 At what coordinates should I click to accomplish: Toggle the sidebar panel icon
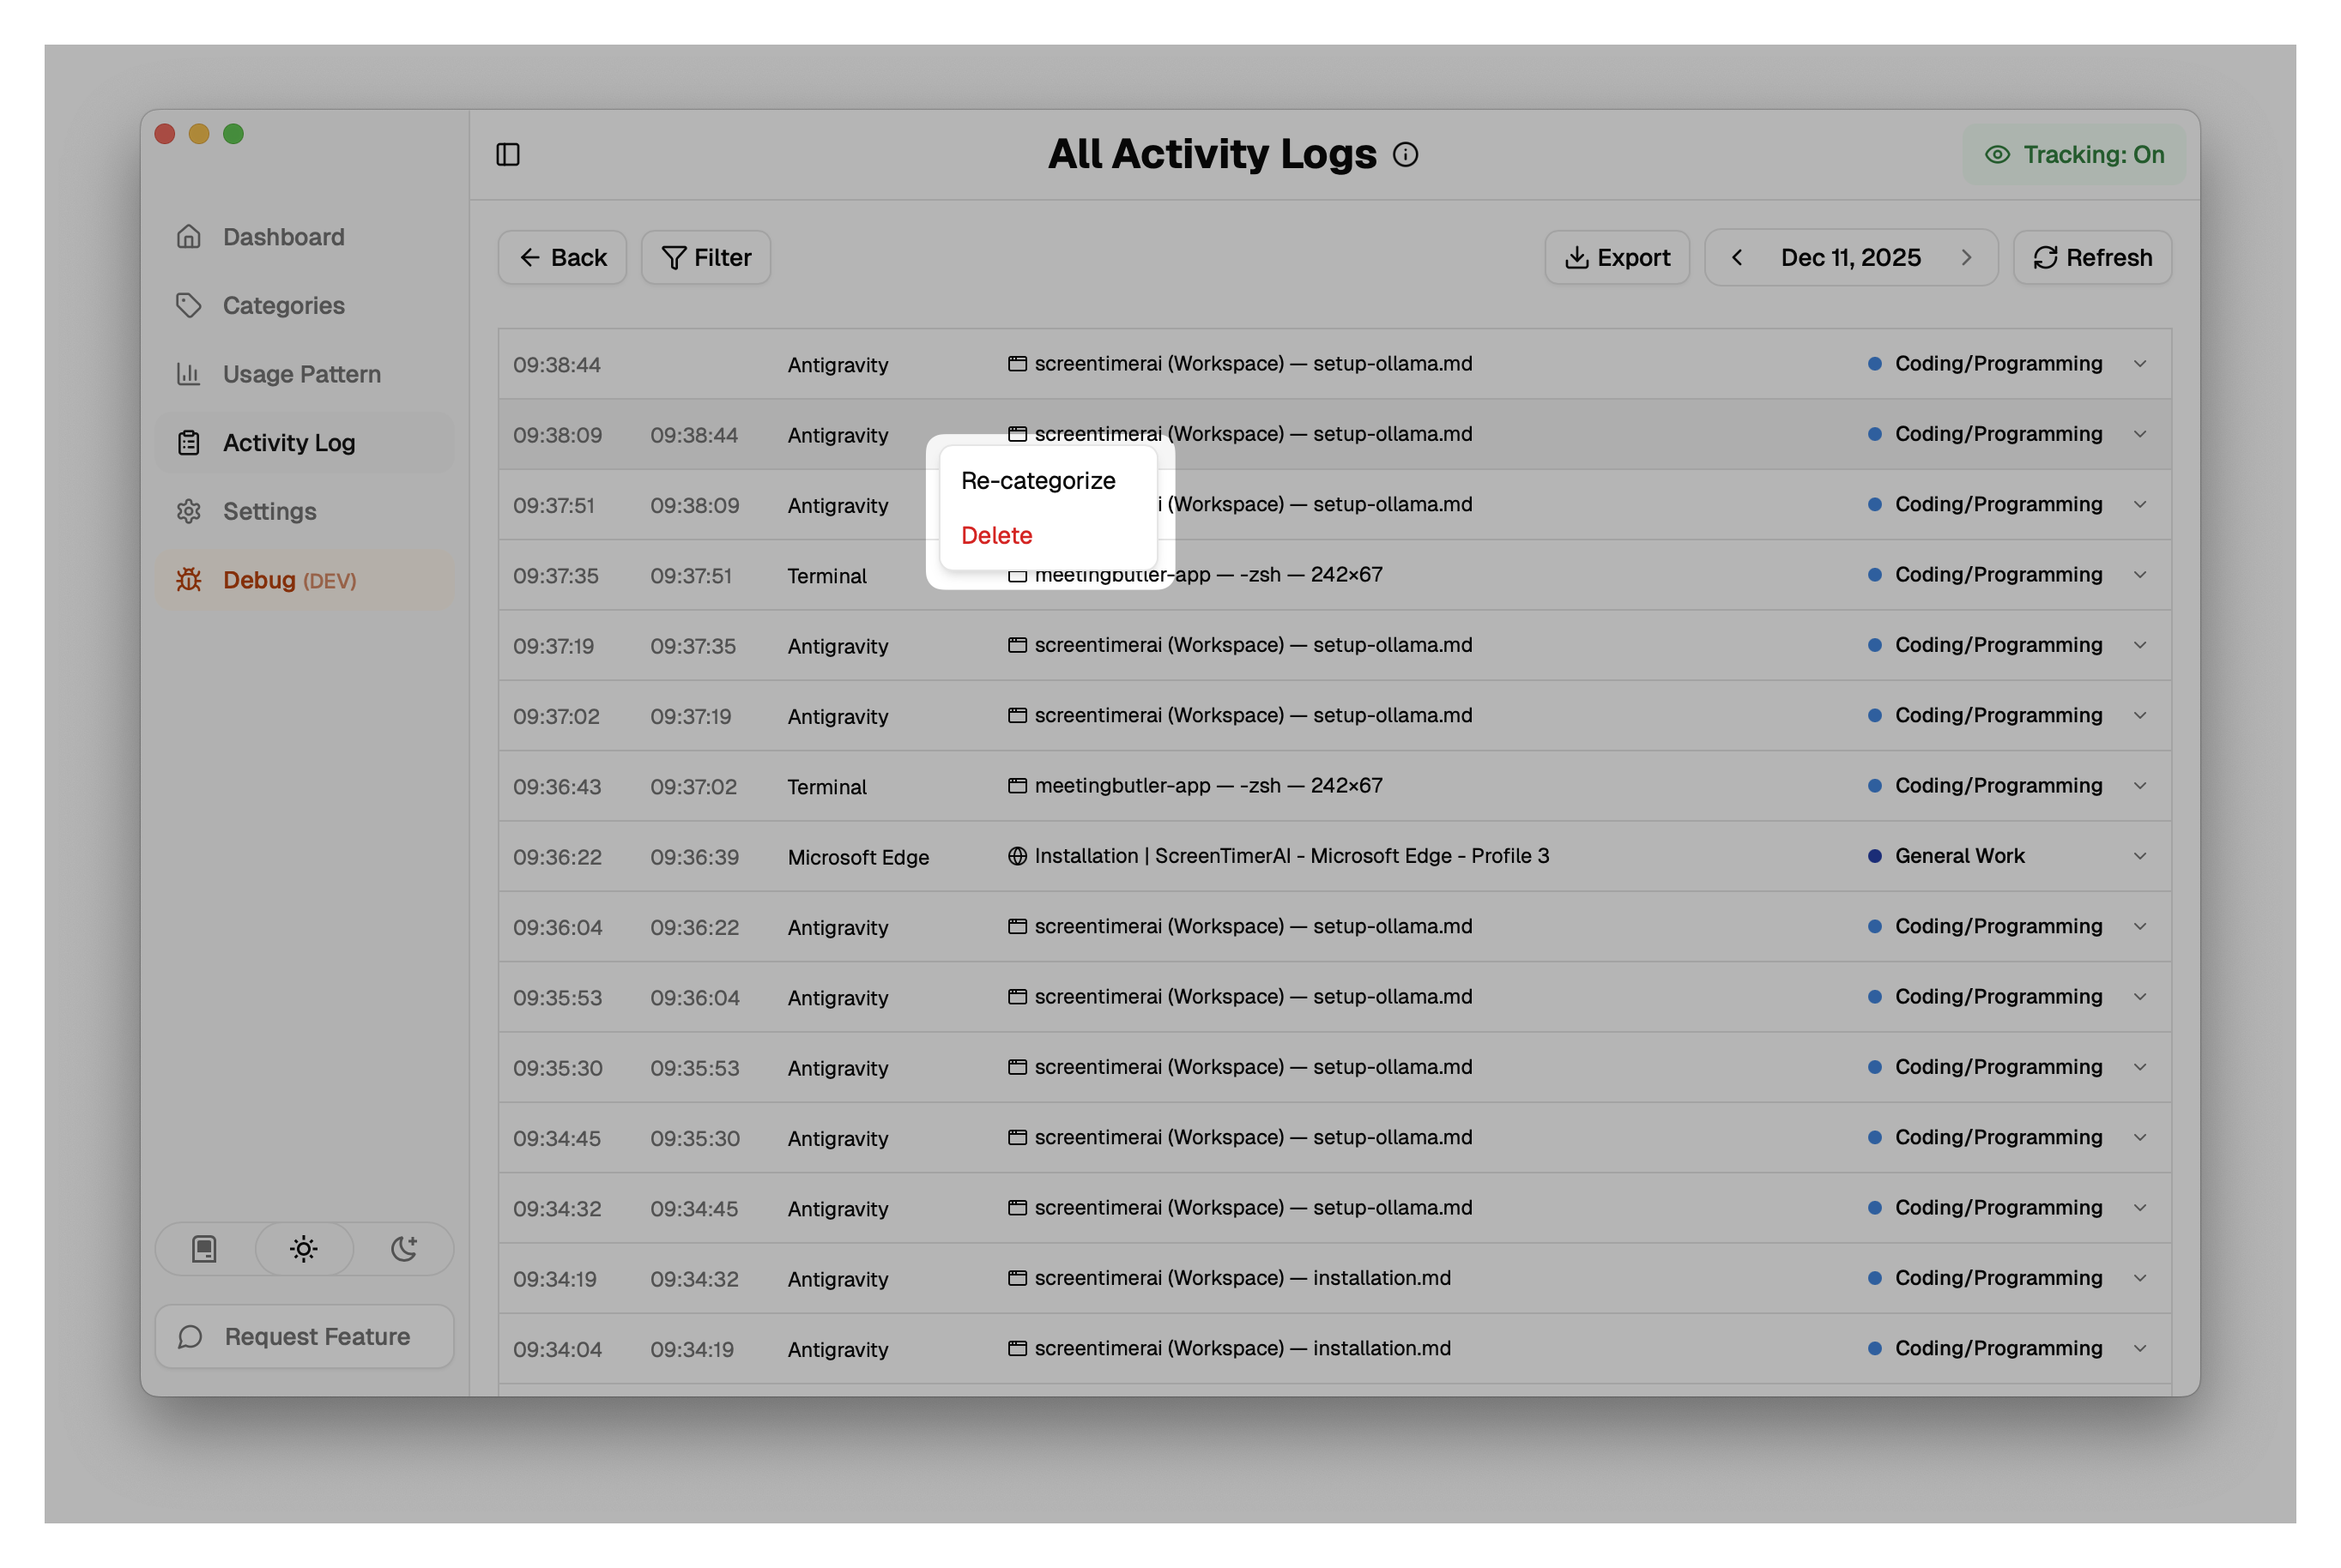(x=508, y=154)
